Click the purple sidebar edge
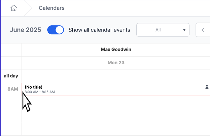 tap(0, 68)
